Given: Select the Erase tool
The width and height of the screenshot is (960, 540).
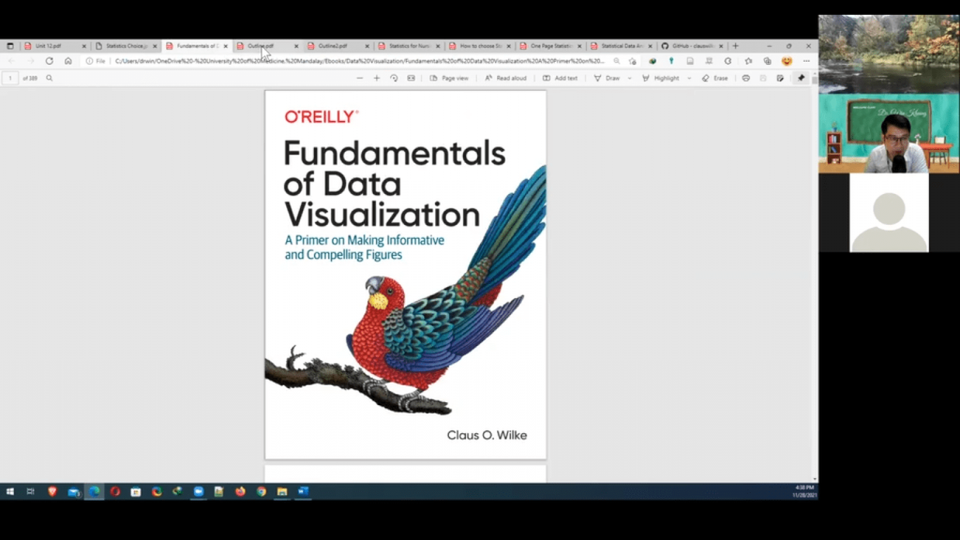Looking at the screenshot, I should (714, 79).
